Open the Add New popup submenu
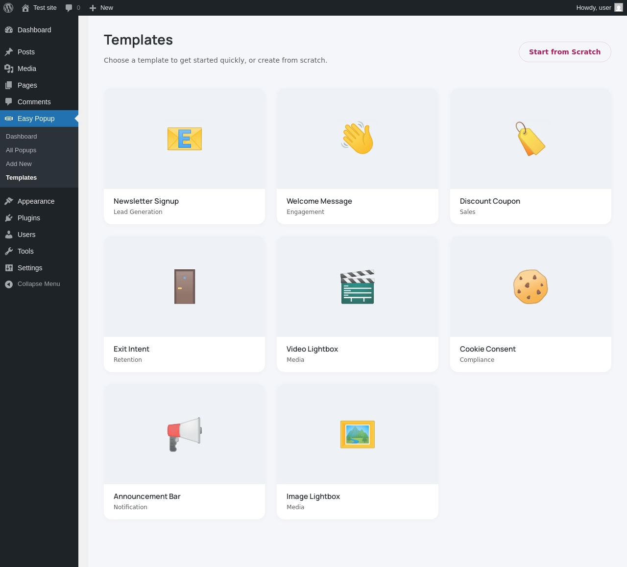The image size is (627, 567). click(x=19, y=164)
